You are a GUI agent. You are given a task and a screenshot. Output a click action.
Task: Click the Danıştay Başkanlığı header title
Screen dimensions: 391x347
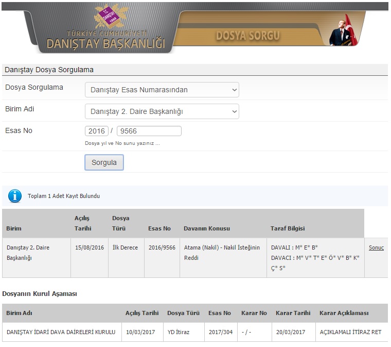click(x=105, y=43)
